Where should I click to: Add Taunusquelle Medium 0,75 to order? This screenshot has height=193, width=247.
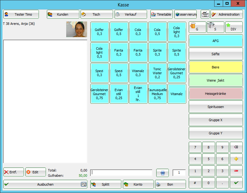click(158, 94)
